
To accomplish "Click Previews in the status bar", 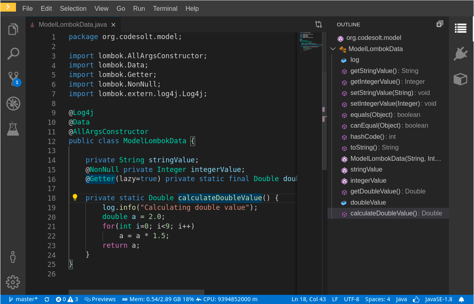I will coord(100,299).
